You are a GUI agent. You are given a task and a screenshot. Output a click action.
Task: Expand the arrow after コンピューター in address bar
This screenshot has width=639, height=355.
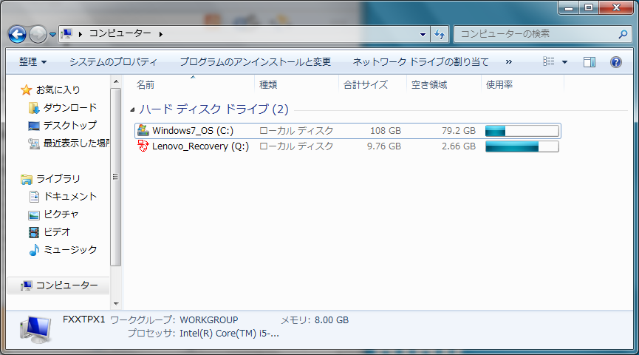click(x=161, y=34)
